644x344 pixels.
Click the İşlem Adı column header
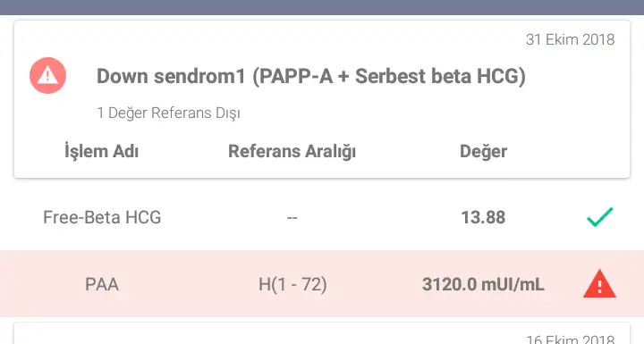point(101,151)
